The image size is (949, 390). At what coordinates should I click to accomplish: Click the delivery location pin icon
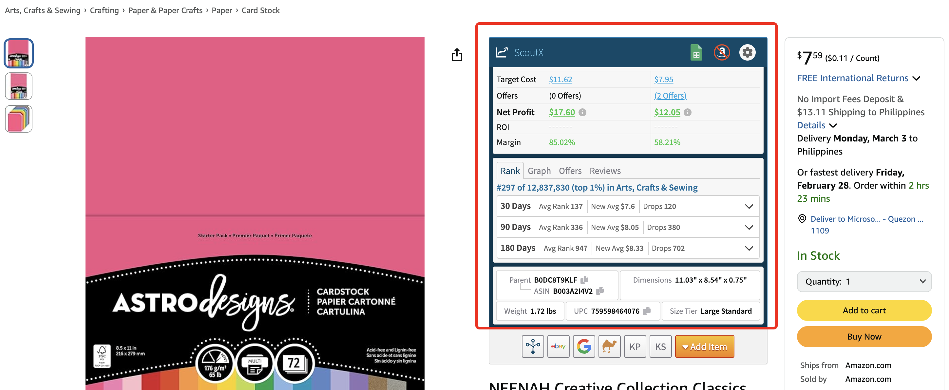(802, 219)
